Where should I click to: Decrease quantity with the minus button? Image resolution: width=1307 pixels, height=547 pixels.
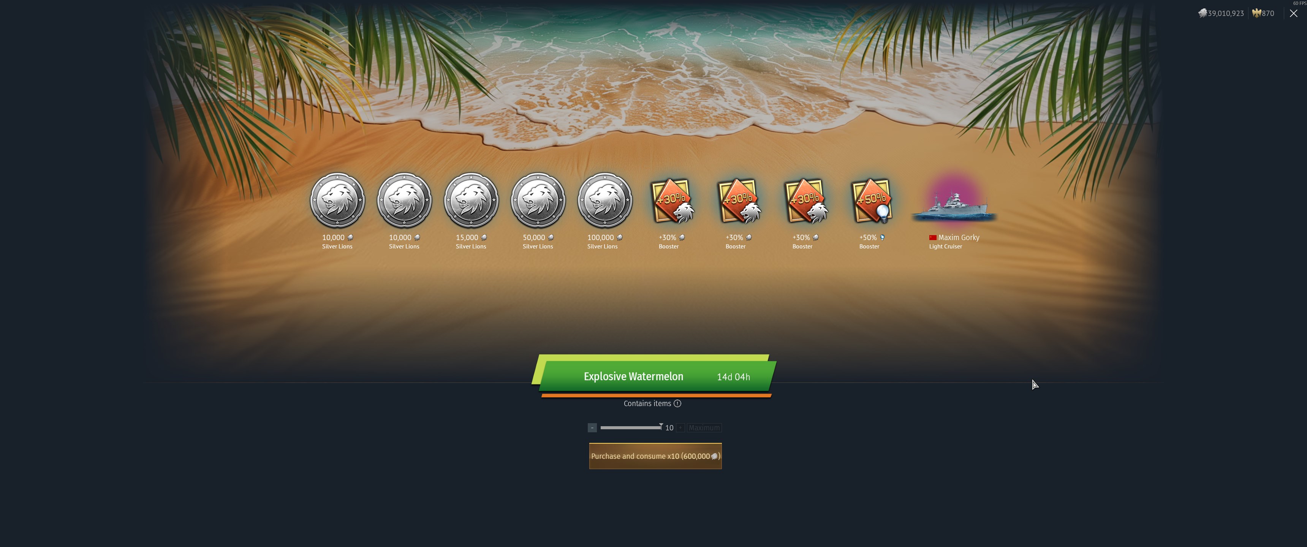pos(592,428)
